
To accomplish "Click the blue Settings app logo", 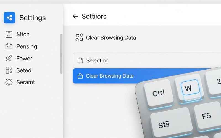I will (9, 18).
